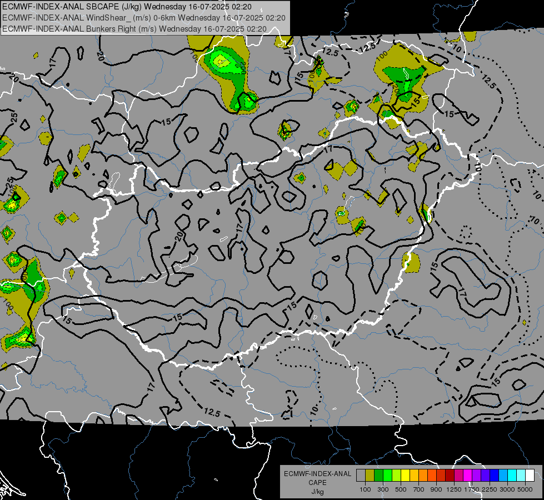Click the bright magenta swatch before 1750
The image size is (544, 500).
coord(468,475)
